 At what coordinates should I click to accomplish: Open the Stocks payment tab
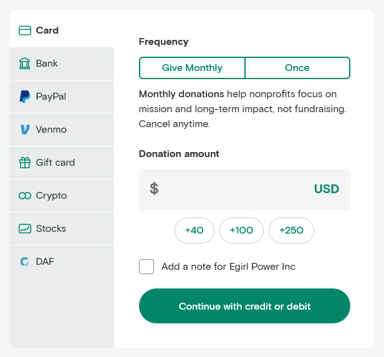pyautogui.click(x=61, y=229)
